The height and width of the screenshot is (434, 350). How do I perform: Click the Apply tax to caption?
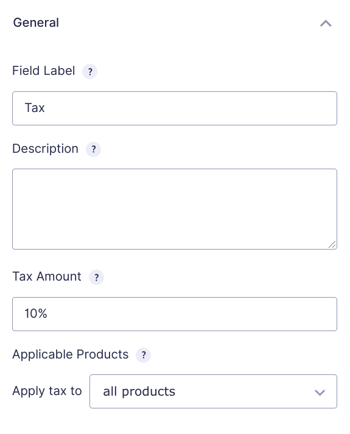47,391
